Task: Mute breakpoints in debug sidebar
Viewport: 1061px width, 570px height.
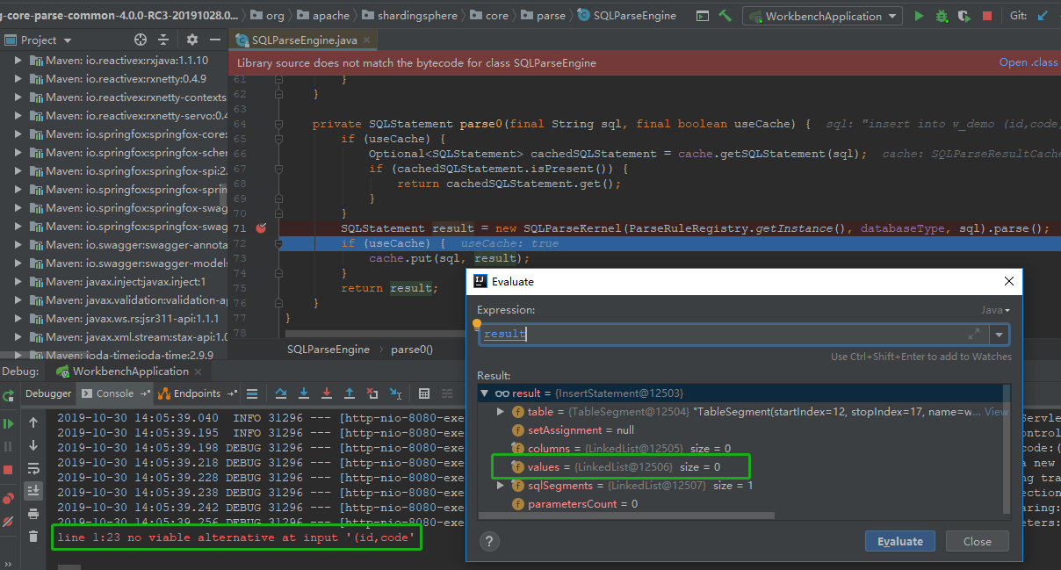Action: pos(9,522)
